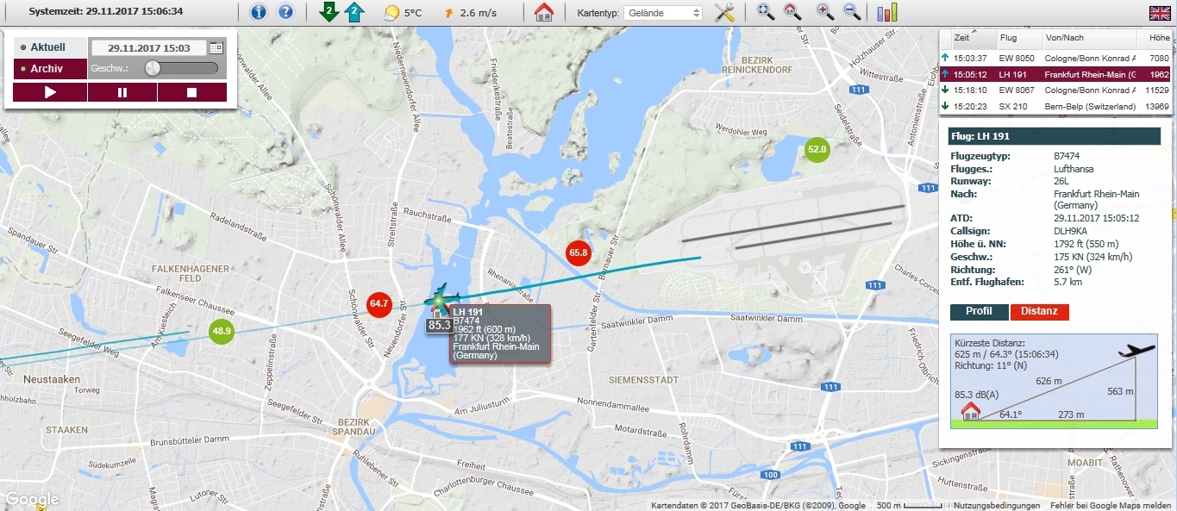This screenshot has width=1177, height=511.
Task: Select flight EW 8050 row
Action: 1055,59
